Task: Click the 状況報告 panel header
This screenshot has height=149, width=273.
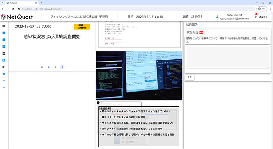Action: [192, 25]
